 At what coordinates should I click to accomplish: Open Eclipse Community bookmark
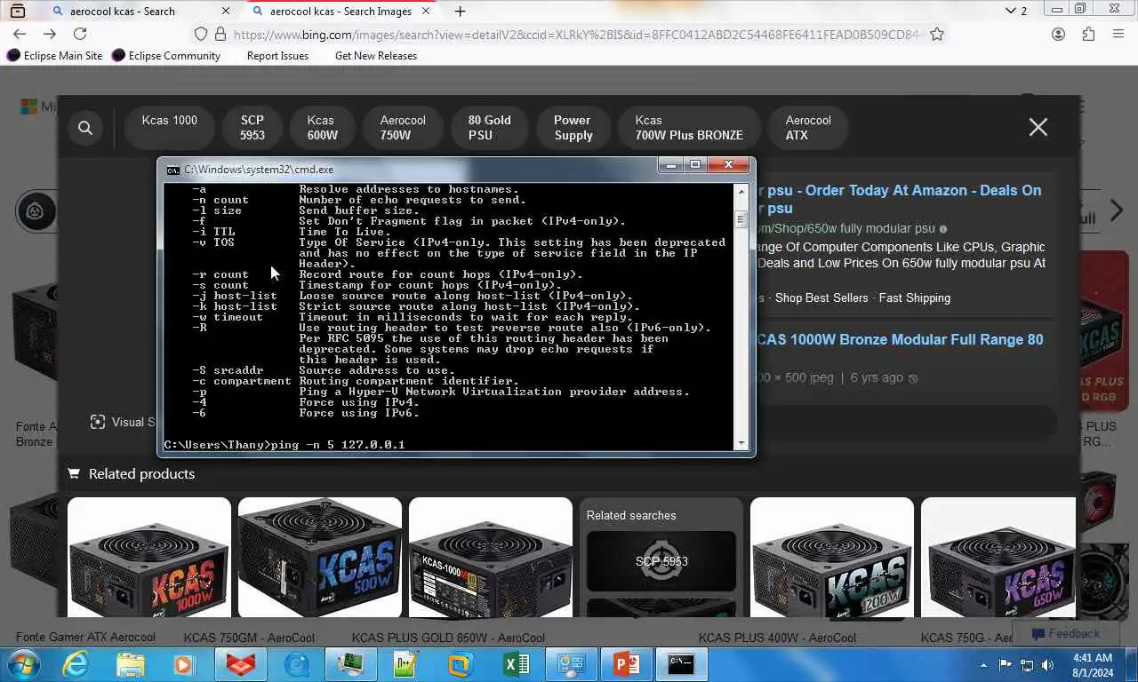click(x=166, y=55)
